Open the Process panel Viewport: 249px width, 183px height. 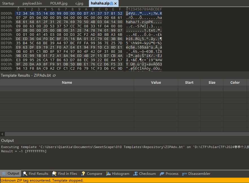point(169,174)
